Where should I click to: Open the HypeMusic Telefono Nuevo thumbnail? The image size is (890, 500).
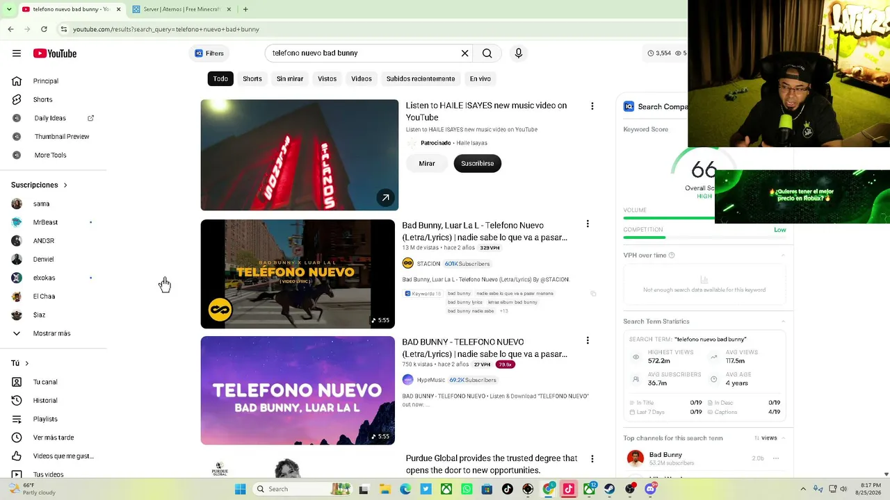click(x=298, y=390)
